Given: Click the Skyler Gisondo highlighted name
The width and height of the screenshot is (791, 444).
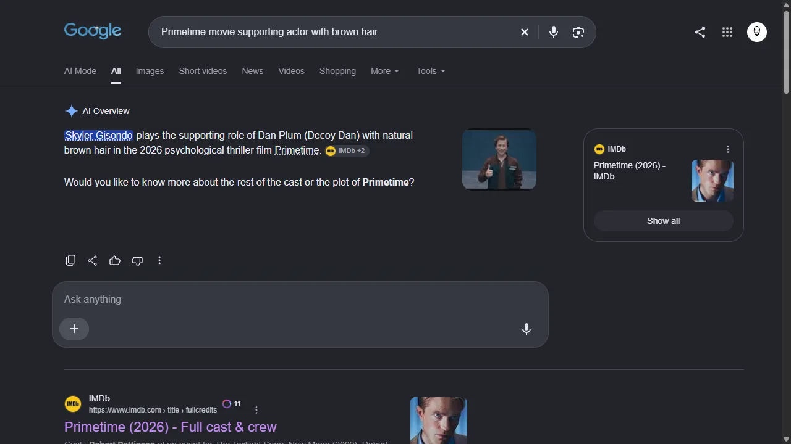Looking at the screenshot, I should (99, 135).
